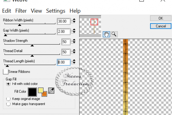172x115 pixels.
Task: Select Fill with solid color option
Action: coord(8,84)
